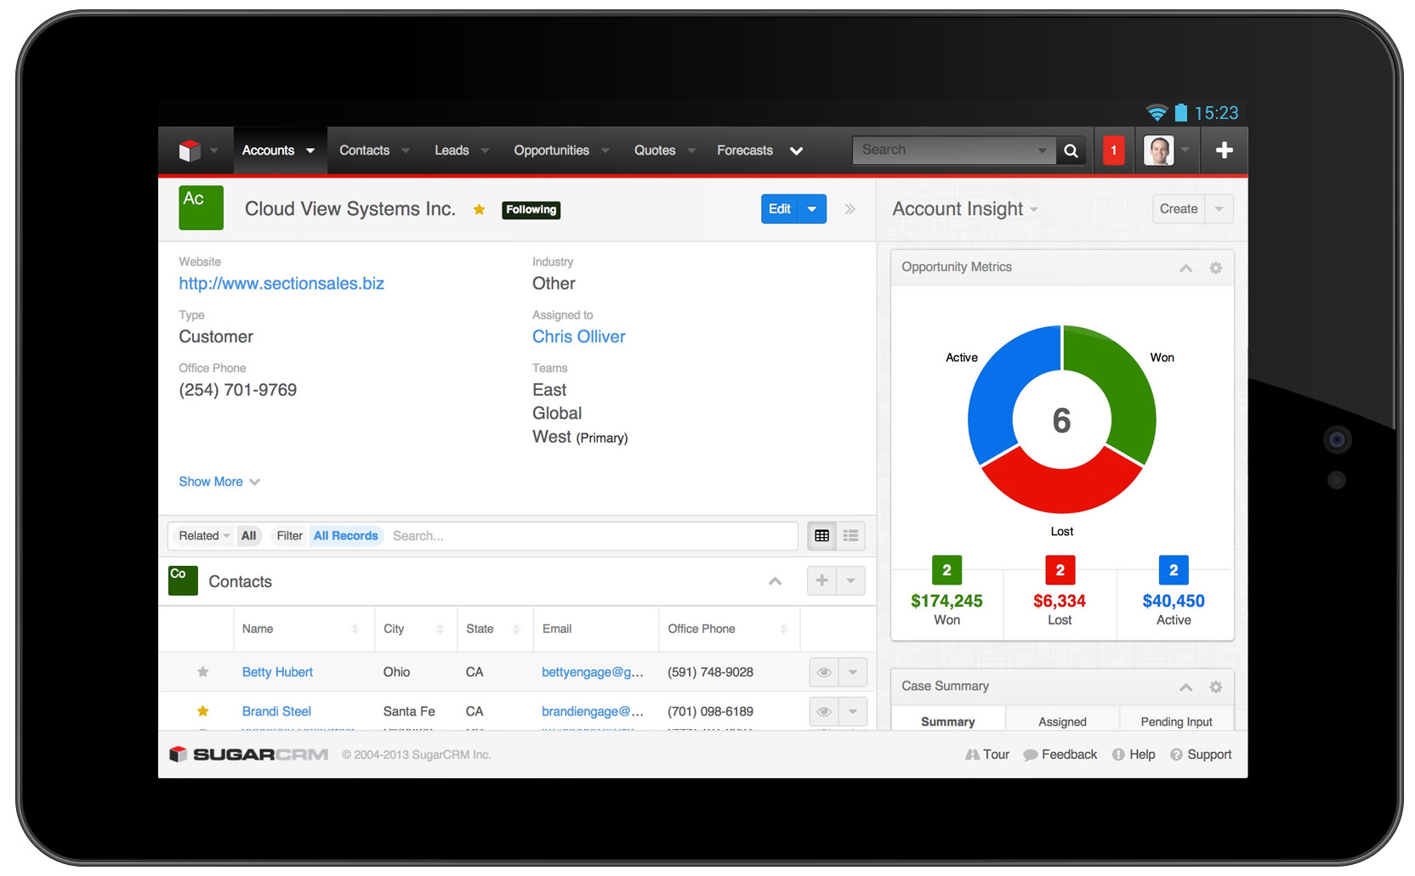Select the Assigned tab in Case Summary
Image resolution: width=1415 pixels, height=876 pixels.
1062,721
